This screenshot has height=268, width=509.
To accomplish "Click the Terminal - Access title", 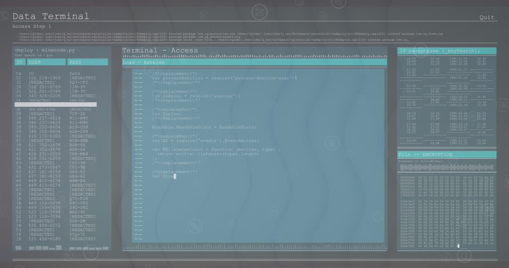I will pyautogui.click(x=160, y=51).
